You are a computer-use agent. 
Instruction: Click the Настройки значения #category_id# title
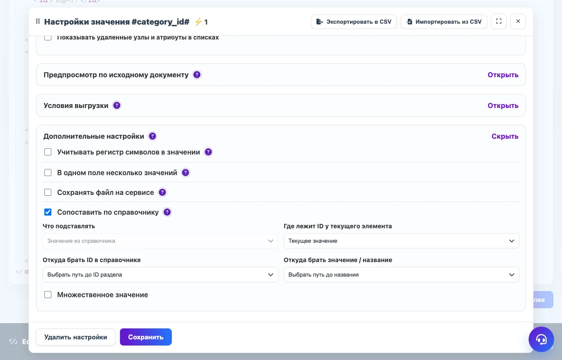pos(117,22)
